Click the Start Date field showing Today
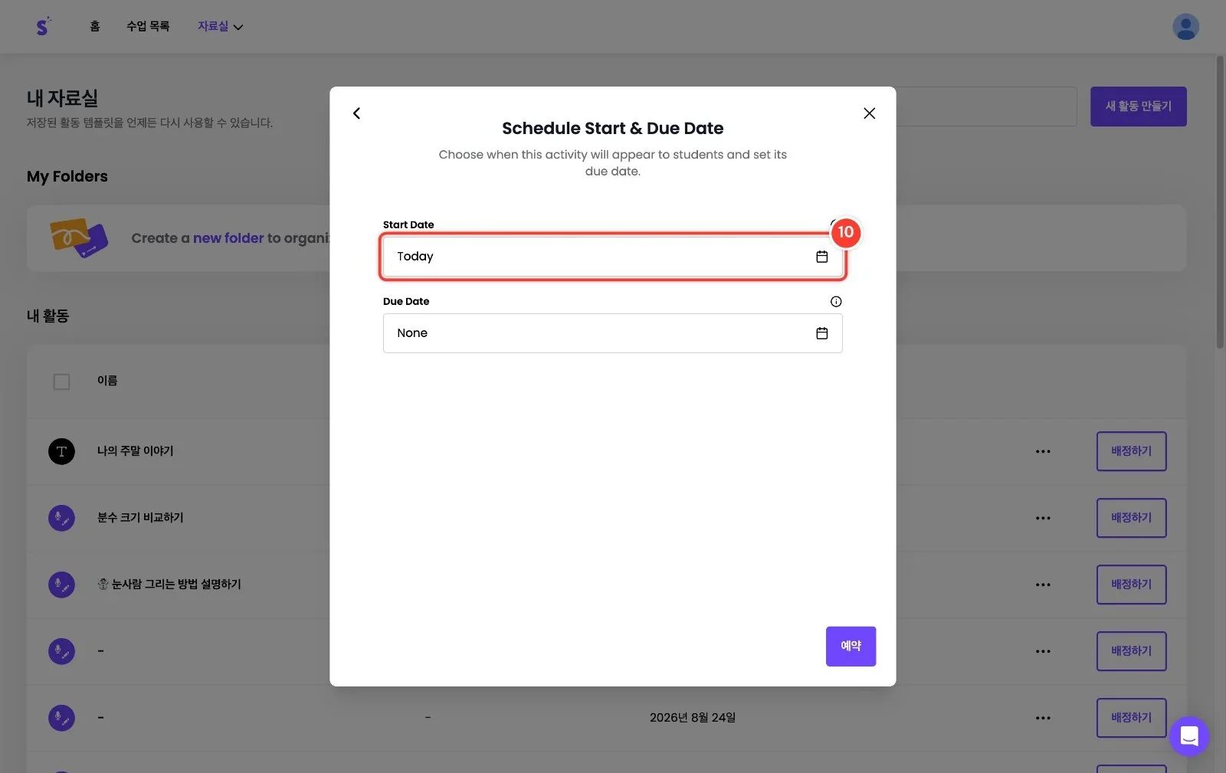 [612, 257]
